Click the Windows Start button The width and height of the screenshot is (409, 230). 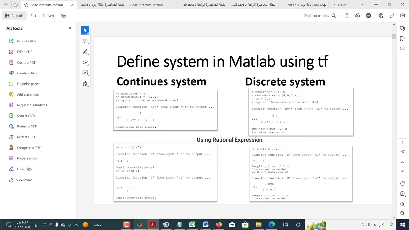pyautogui.click(x=402, y=225)
